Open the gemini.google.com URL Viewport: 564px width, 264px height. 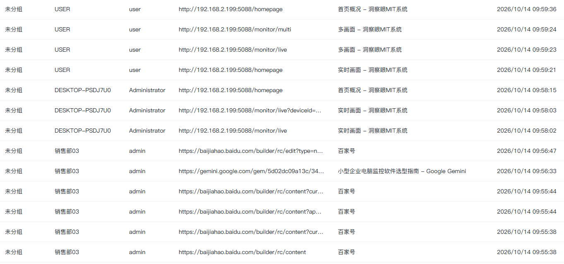[251, 171]
